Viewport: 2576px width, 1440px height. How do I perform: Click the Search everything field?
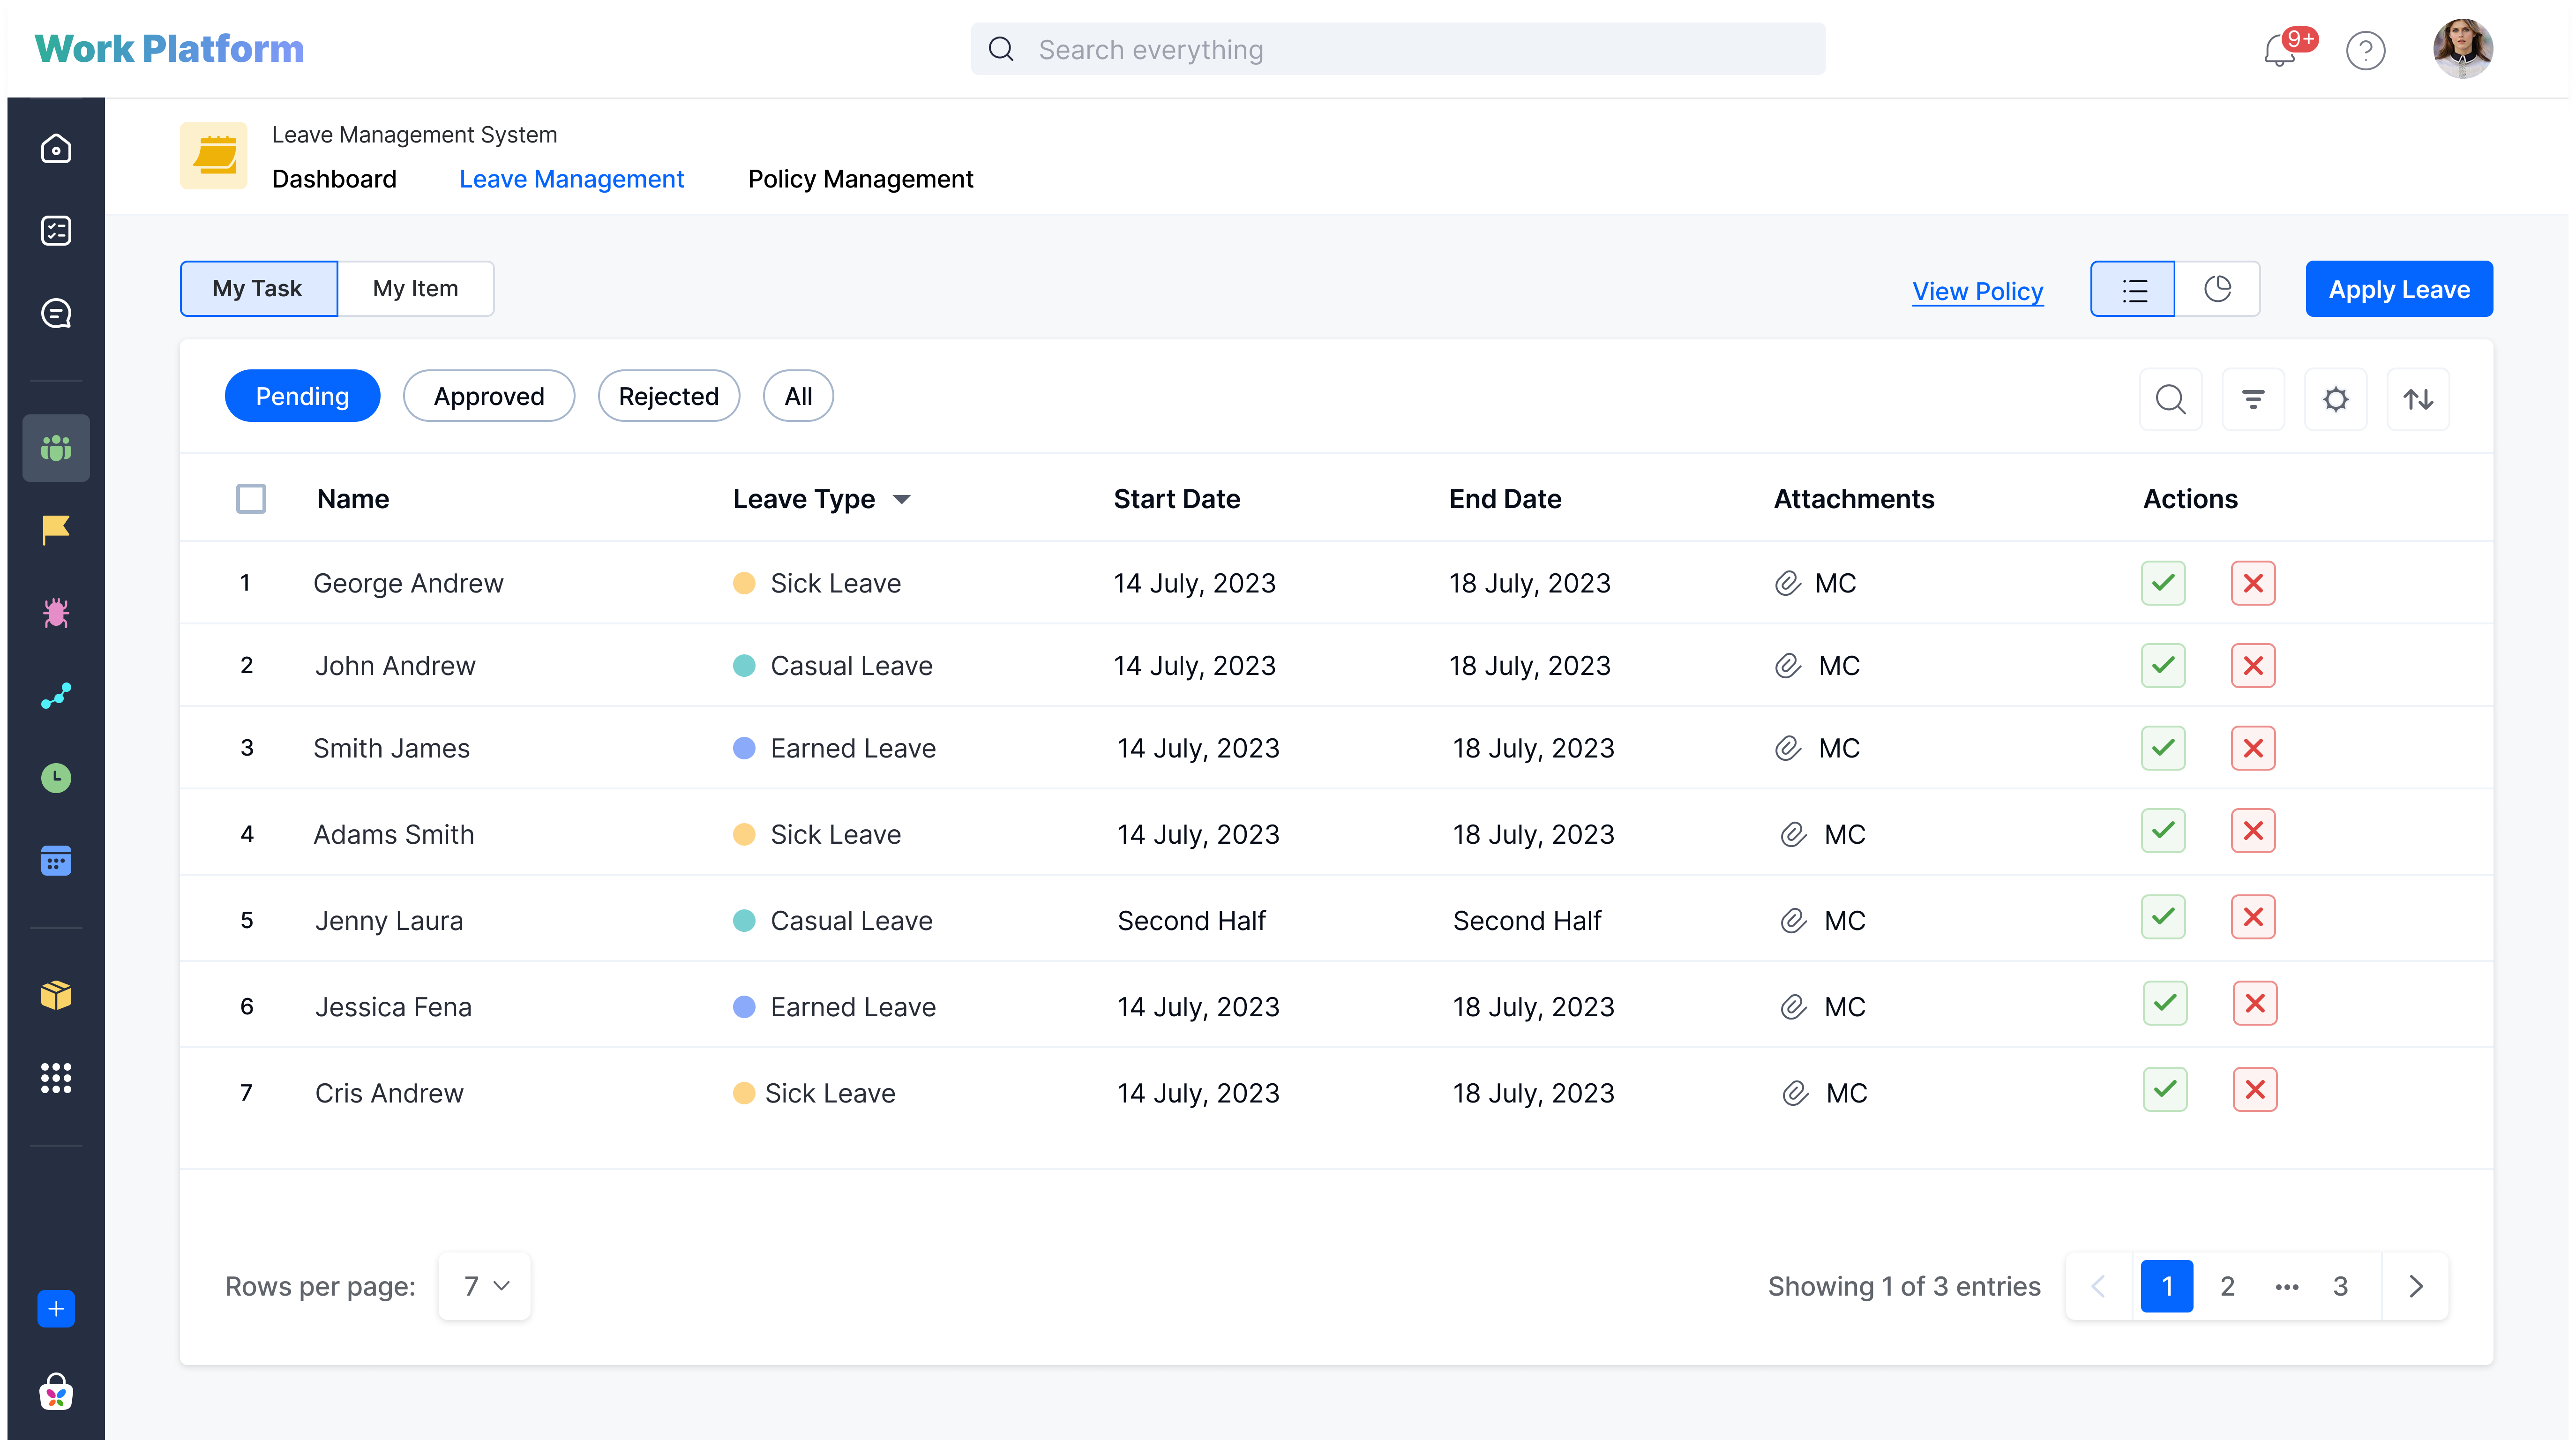coord(1398,49)
